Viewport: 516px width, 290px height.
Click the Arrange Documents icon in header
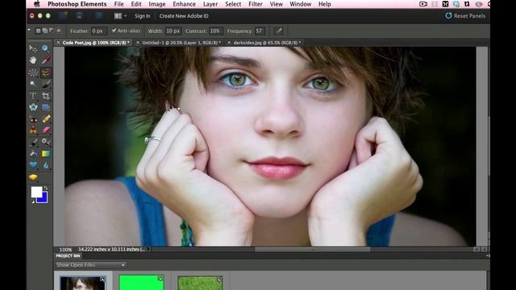point(118,16)
